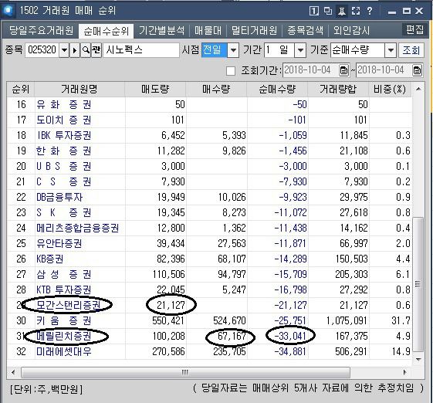
Task: Select the U B S 증 권 row
Action: point(209,167)
